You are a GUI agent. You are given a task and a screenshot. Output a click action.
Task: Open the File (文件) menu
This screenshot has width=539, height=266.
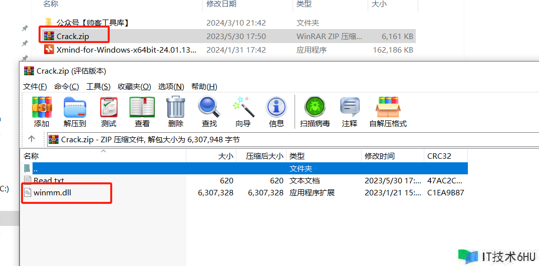(x=35, y=87)
